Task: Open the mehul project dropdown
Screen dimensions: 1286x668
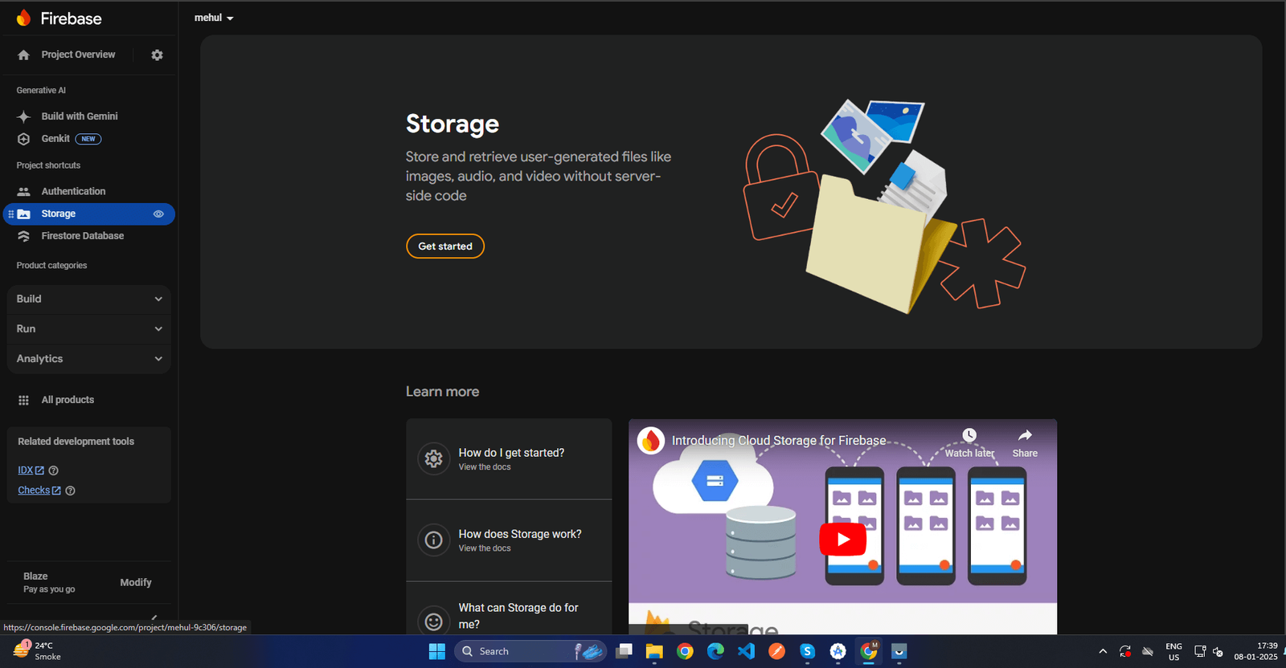Action: point(214,18)
